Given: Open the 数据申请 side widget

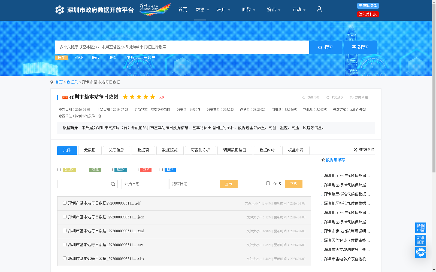Looking at the screenshot, I should (x=420, y=228).
